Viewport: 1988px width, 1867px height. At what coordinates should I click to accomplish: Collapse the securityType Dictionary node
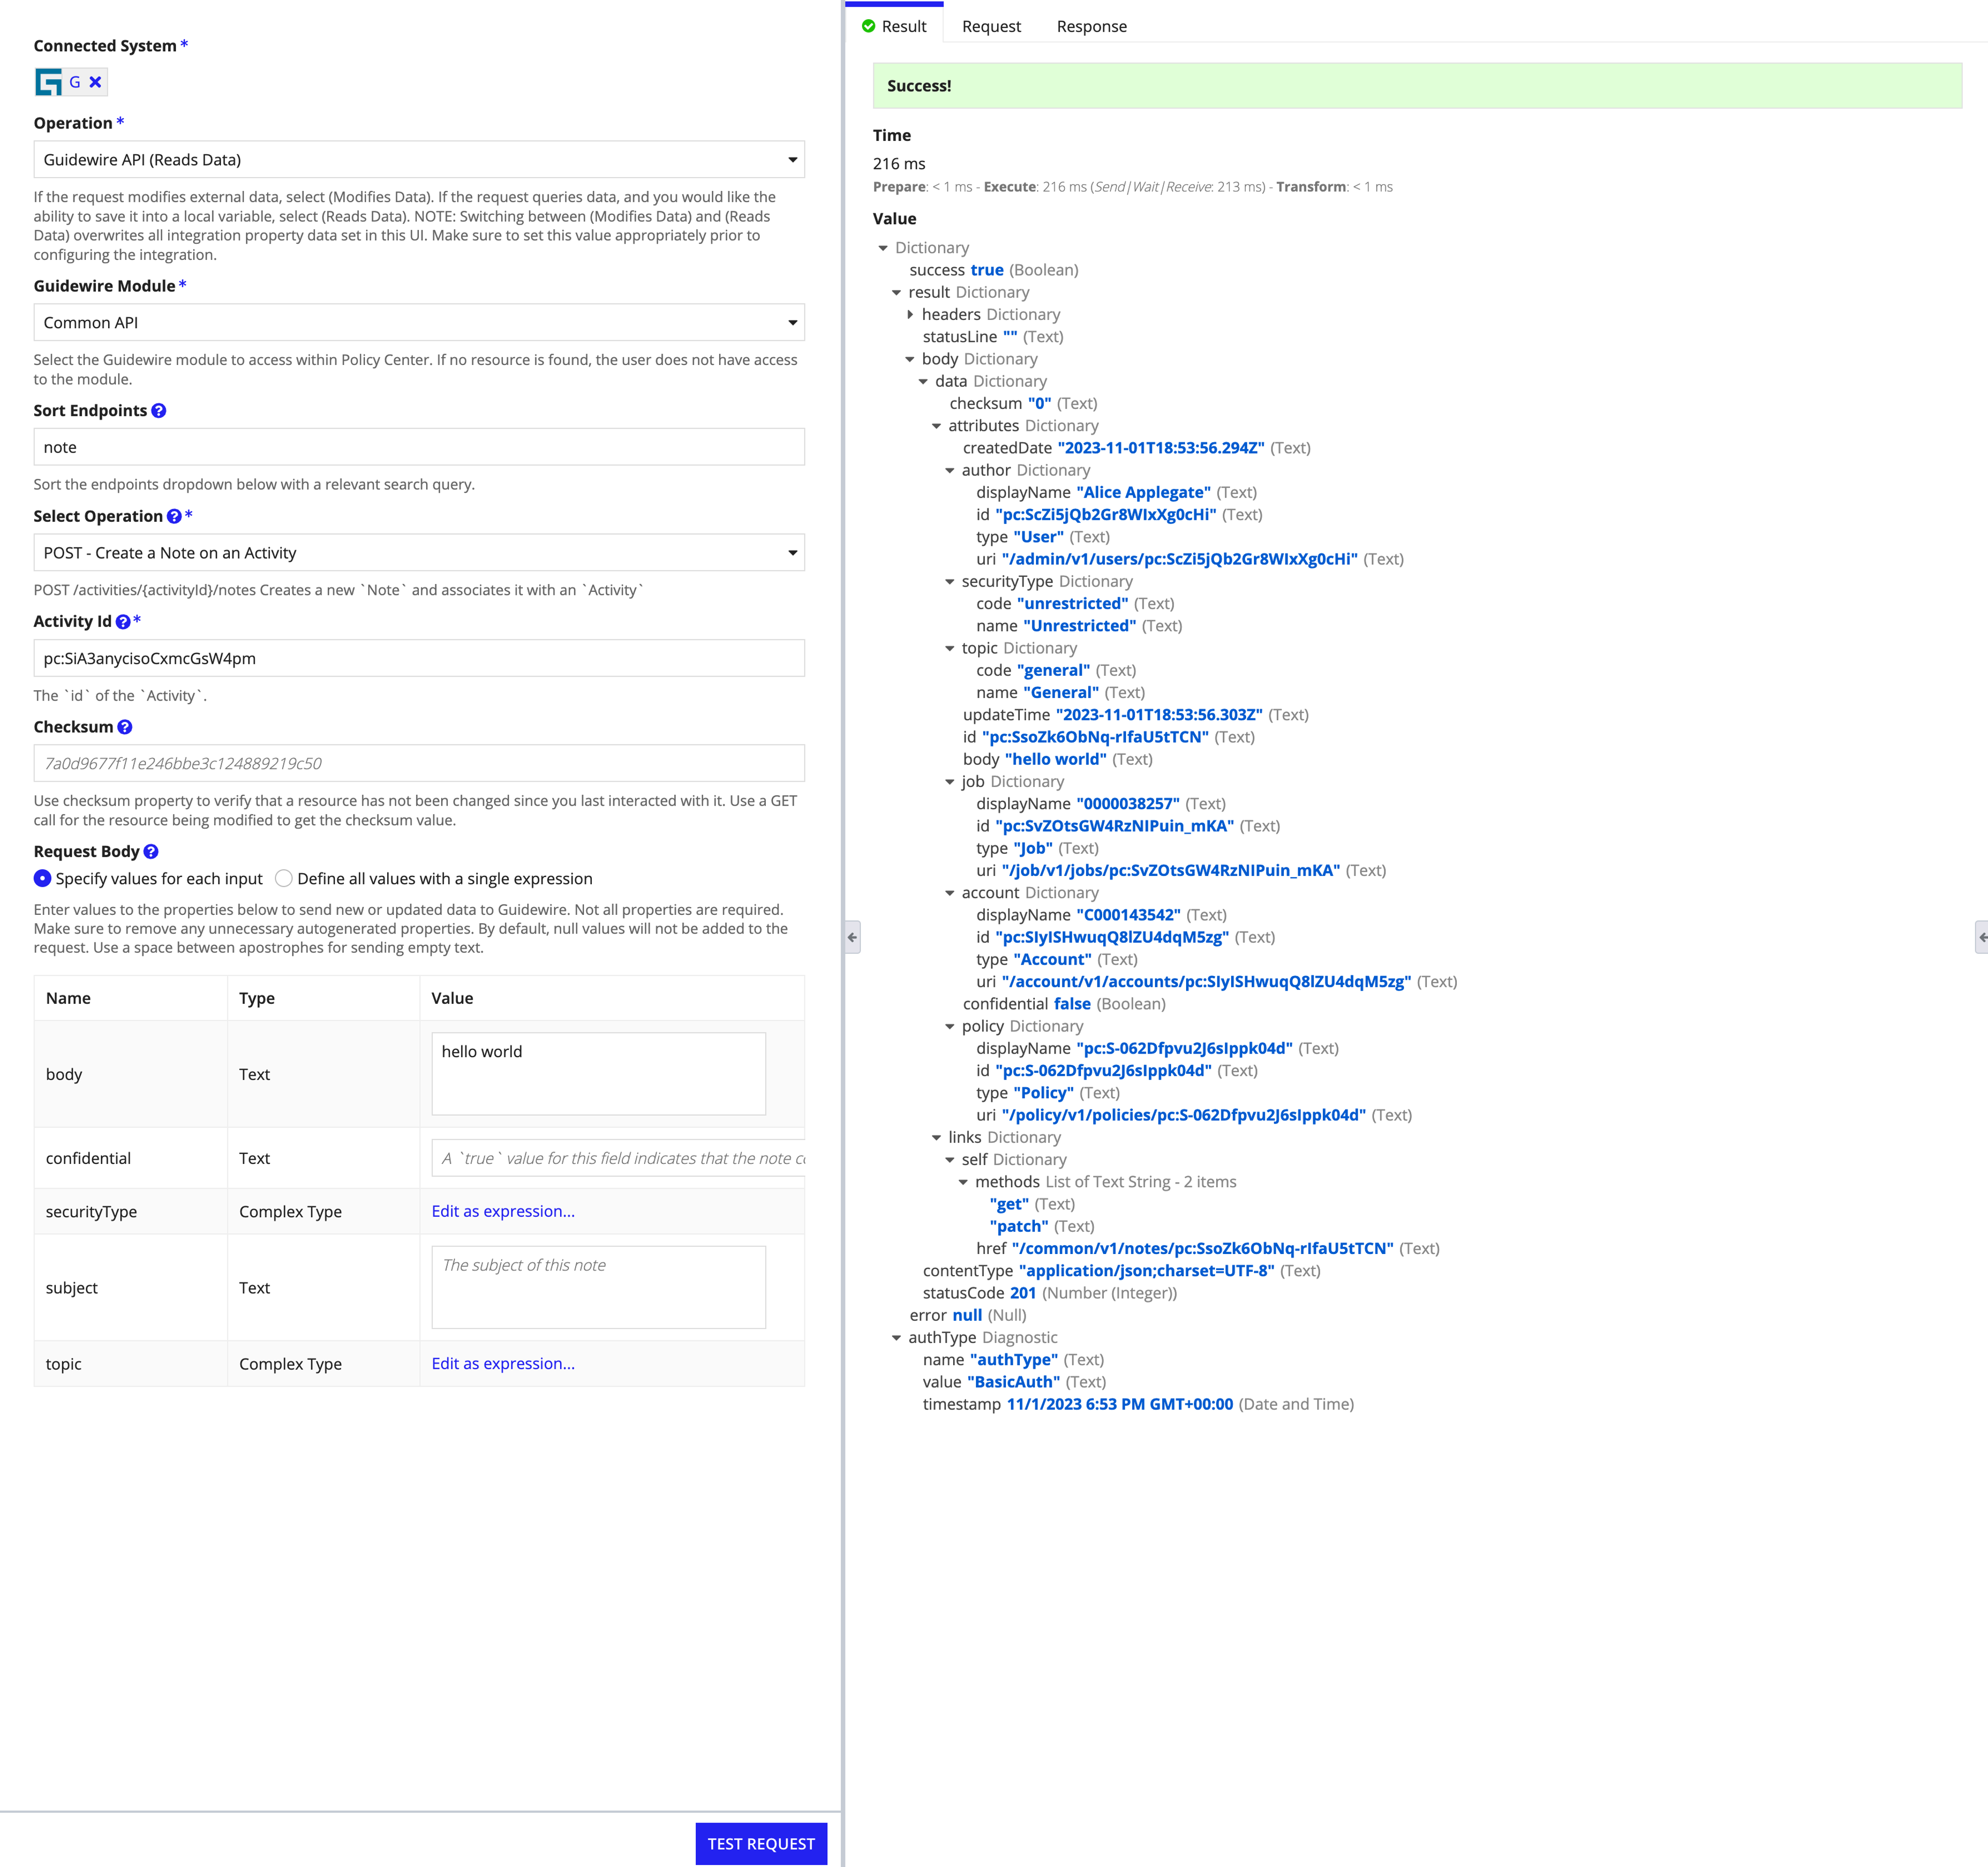950,582
